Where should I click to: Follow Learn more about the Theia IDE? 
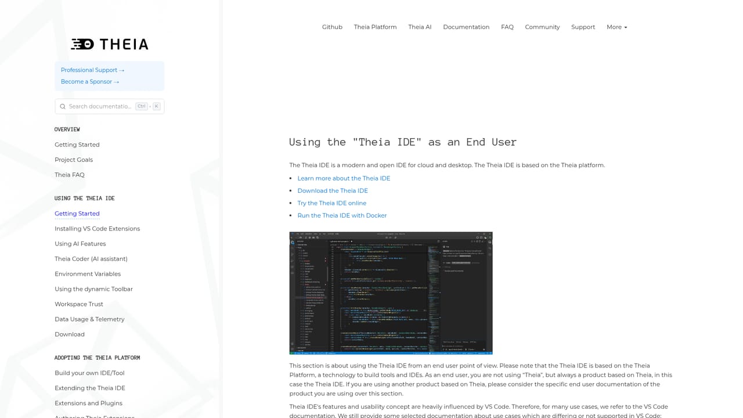[344, 178]
